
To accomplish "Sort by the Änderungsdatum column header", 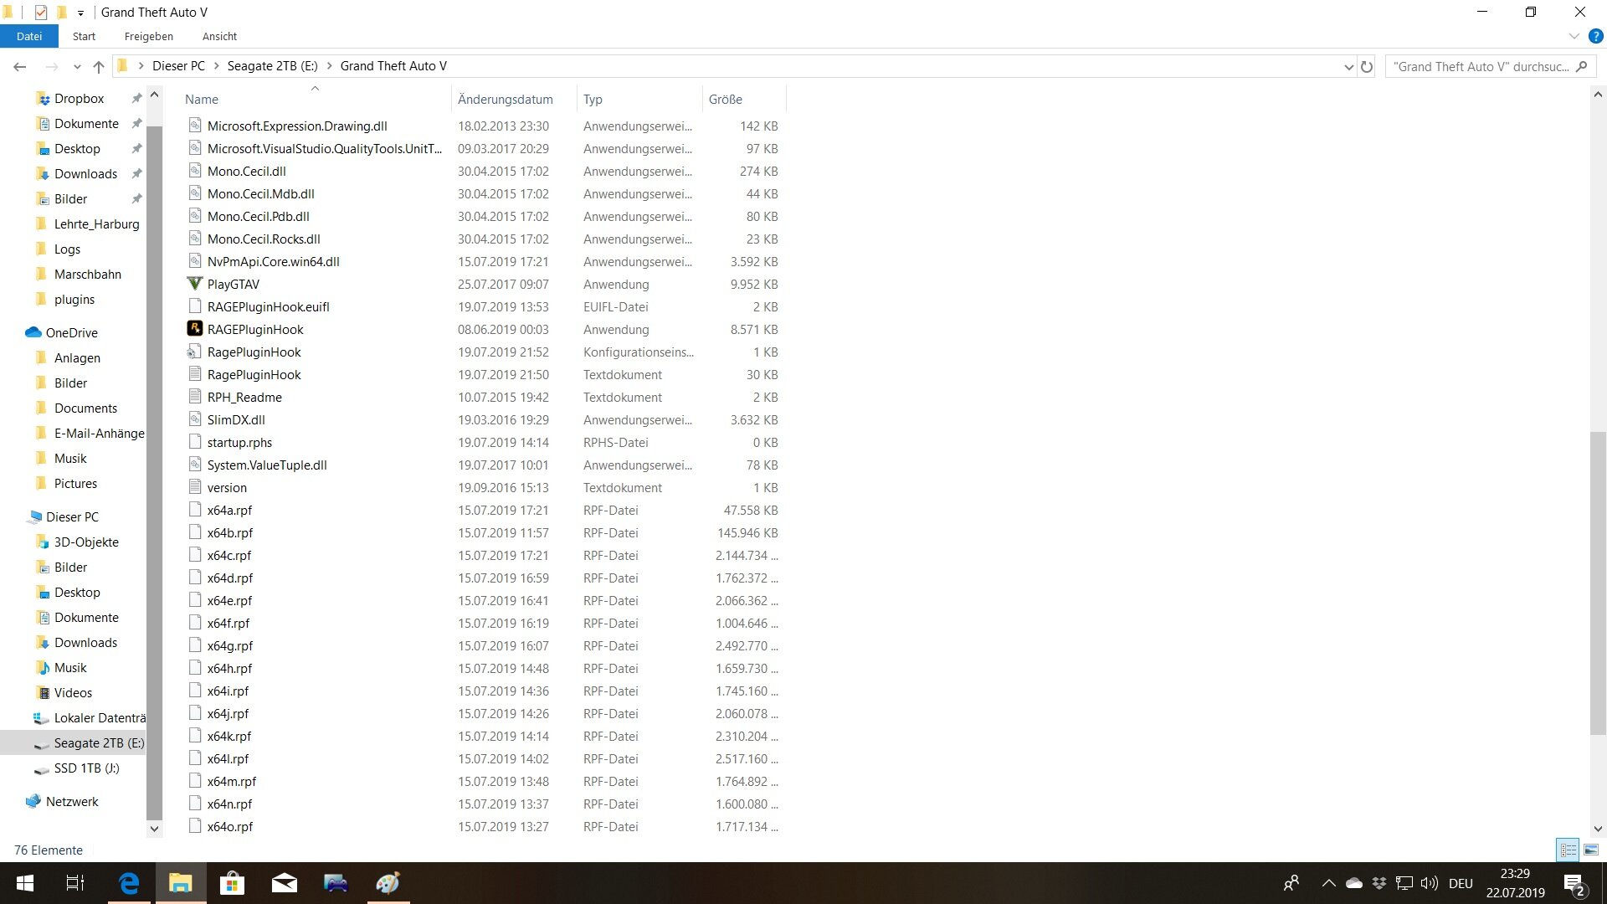I will [506, 99].
